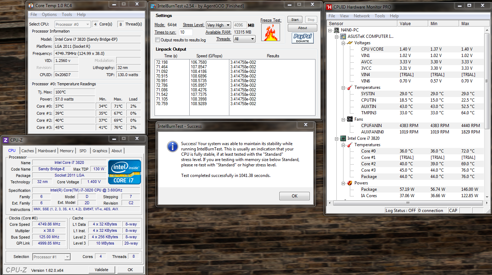Image resolution: width=492 pixels, height=275 pixels.
Task: Switch to CPU-Z About tab
Action: click(x=117, y=151)
